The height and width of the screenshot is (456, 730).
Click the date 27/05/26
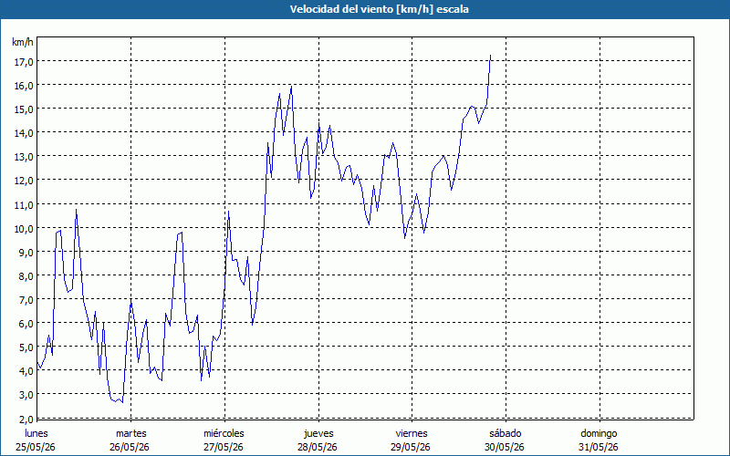223,447
